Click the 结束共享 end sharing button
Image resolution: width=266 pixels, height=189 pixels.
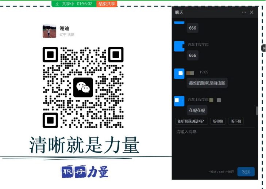[107, 4]
